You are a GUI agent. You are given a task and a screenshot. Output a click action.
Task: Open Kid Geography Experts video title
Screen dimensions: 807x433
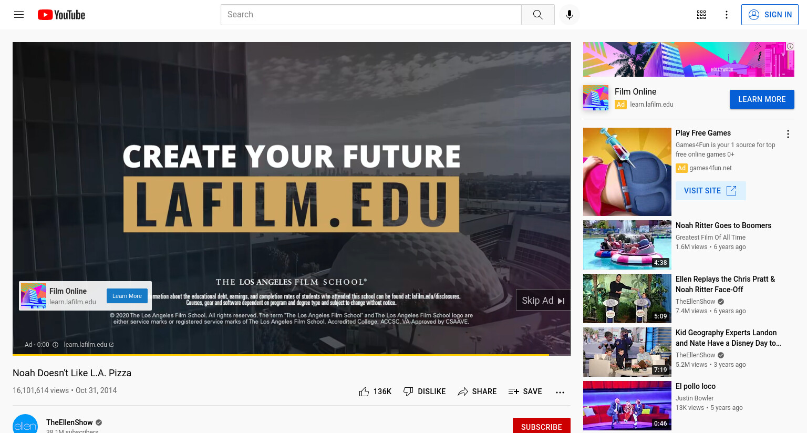point(728,338)
